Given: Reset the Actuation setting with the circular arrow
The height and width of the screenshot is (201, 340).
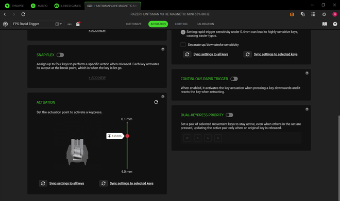Looking at the screenshot, I should (x=156, y=102).
